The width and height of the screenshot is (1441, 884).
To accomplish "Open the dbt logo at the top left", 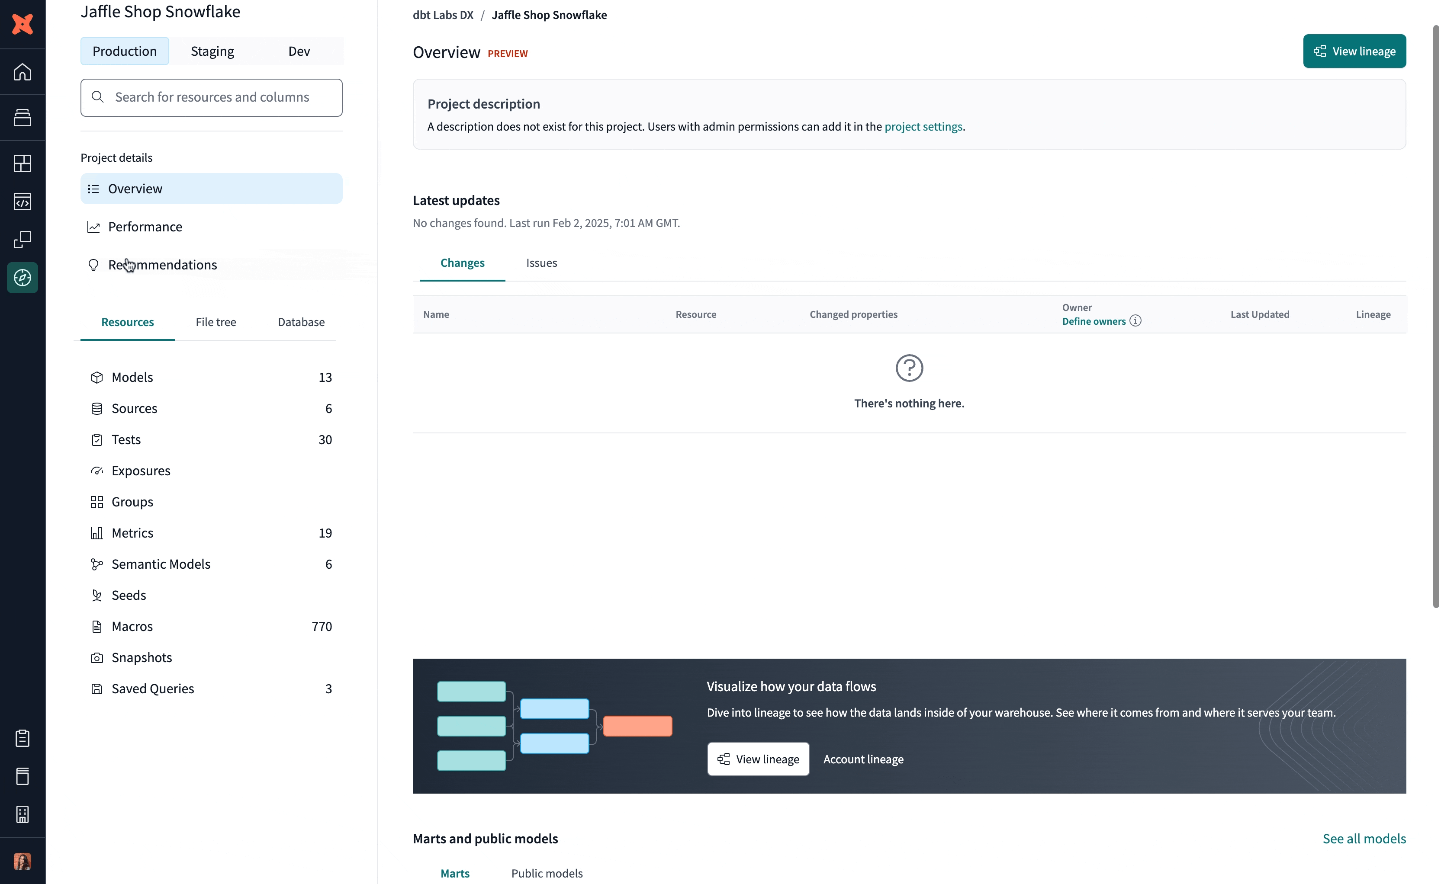I will (x=22, y=24).
